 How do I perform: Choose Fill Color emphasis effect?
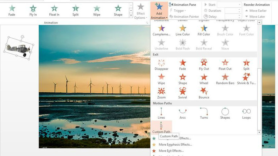[204, 30]
